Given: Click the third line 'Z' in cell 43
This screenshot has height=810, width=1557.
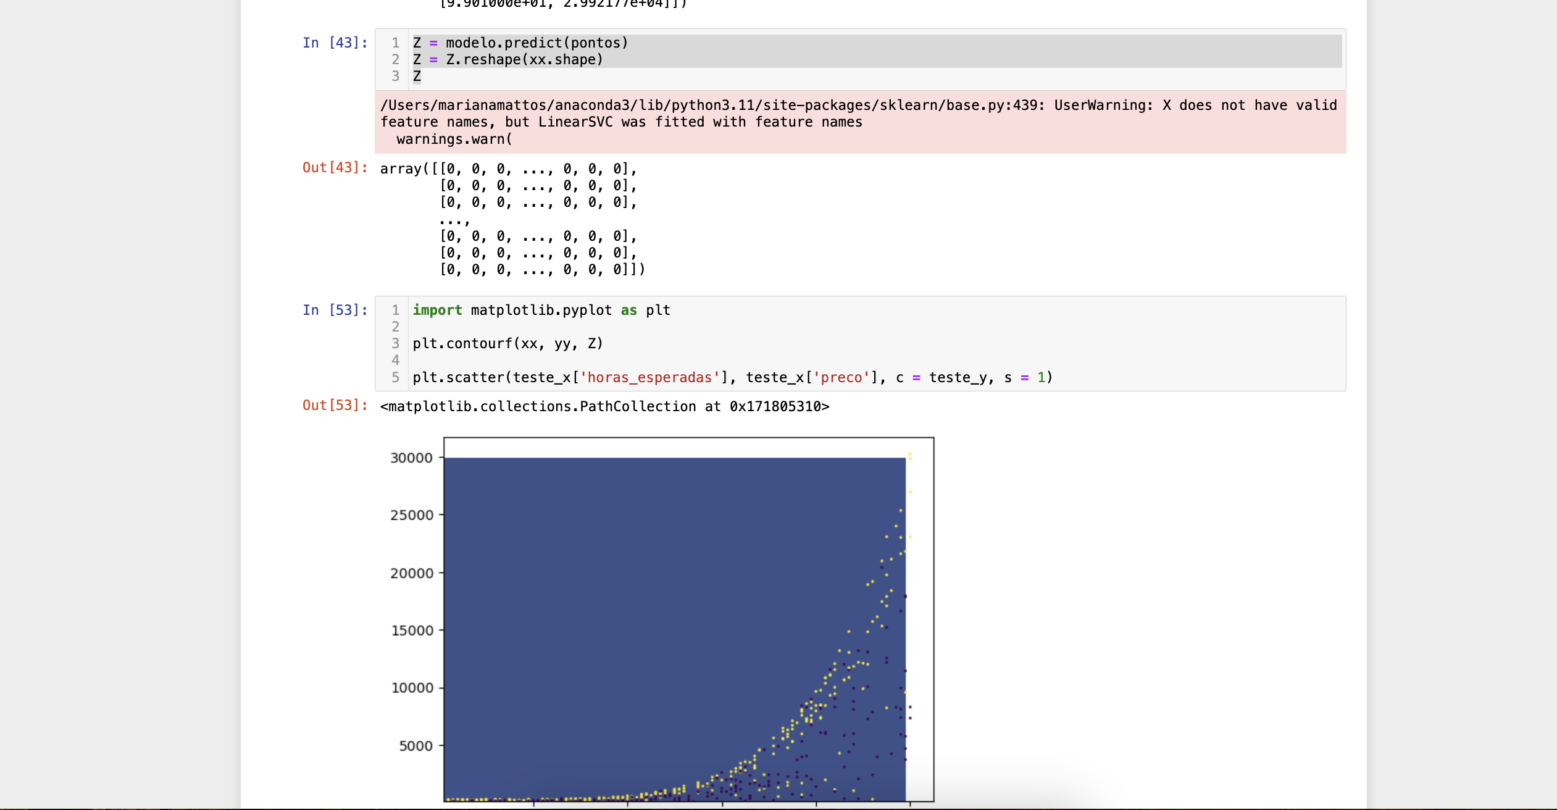Looking at the screenshot, I should 417,76.
